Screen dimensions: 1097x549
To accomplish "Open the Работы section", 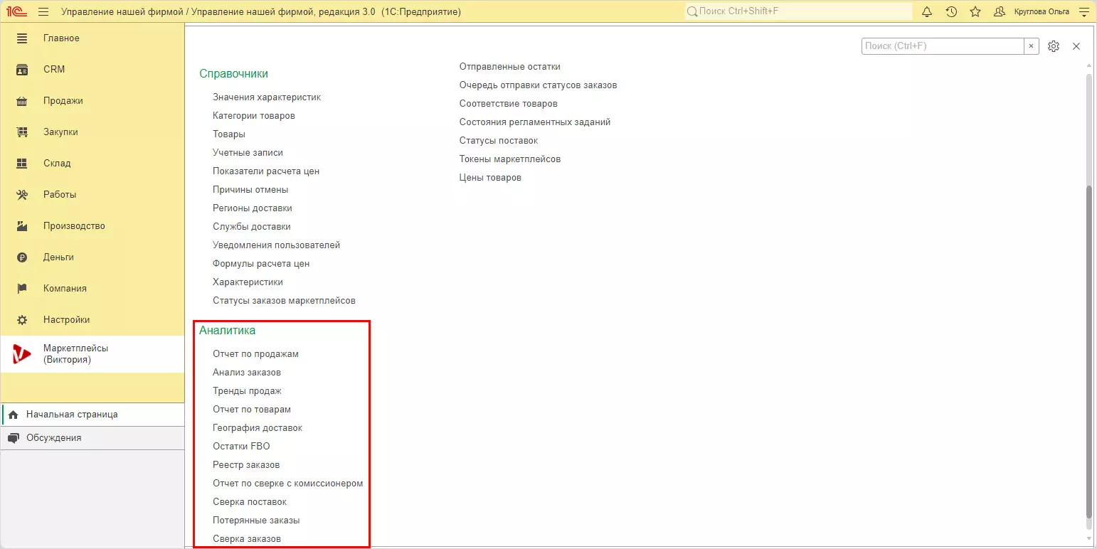I will point(92,195).
